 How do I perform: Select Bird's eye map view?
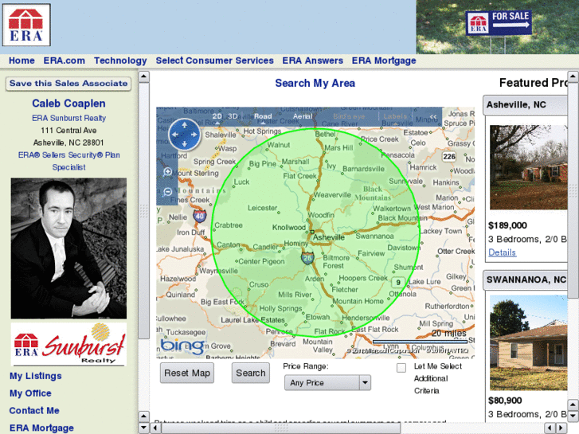[x=349, y=116]
